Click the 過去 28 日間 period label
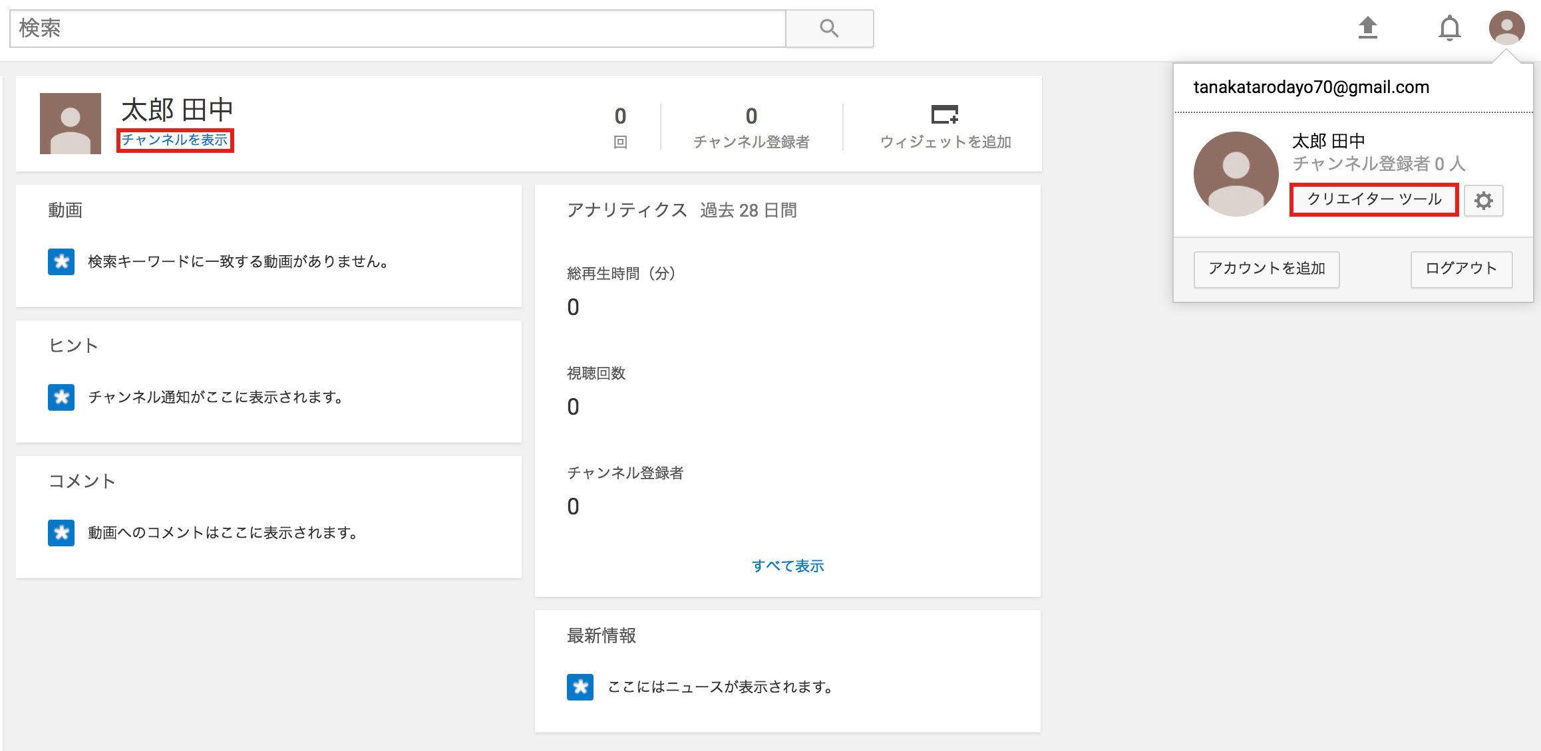 point(749,211)
